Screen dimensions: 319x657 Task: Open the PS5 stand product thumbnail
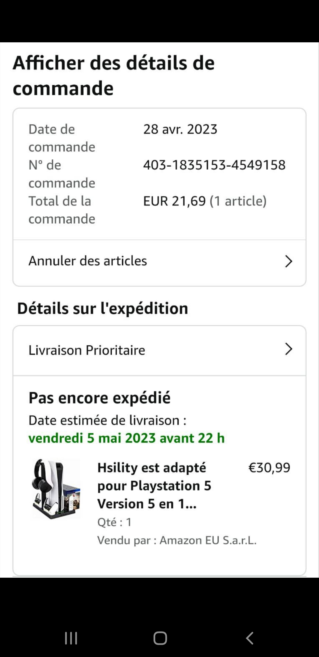coord(56,488)
